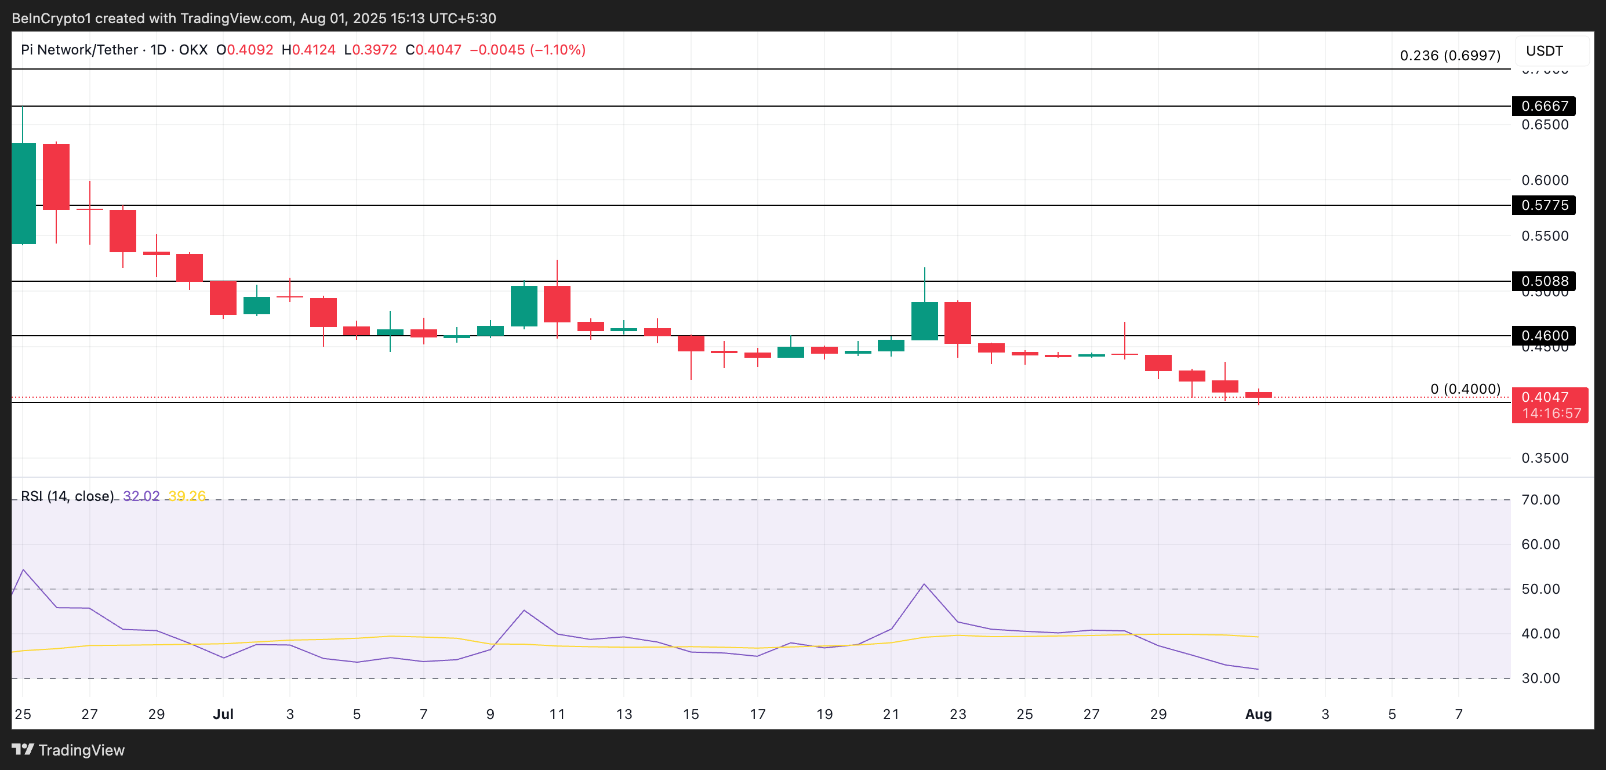
Task: Click the Aug label on the time axis
Action: (x=1259, y=715)
